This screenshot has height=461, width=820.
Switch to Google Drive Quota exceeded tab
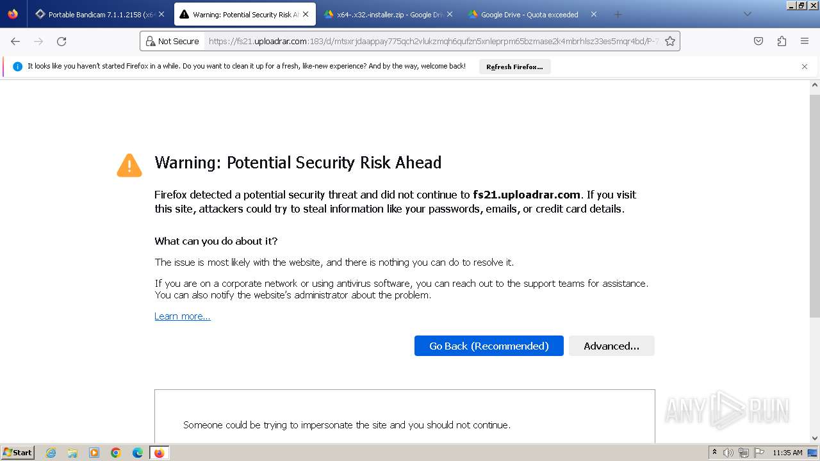coord(529,14)
